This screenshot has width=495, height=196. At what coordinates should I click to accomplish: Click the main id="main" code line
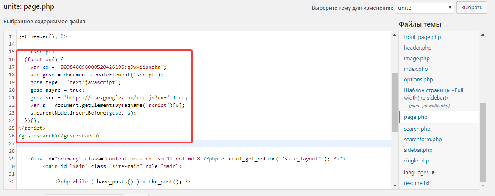(112, 166)
